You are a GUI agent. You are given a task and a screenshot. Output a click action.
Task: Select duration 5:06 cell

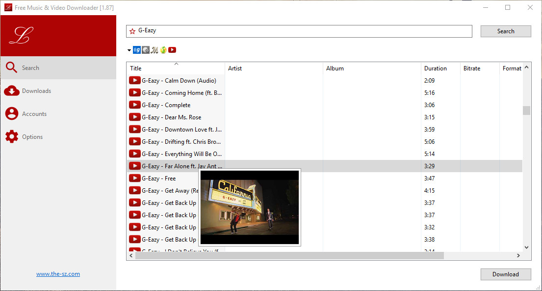429,142
